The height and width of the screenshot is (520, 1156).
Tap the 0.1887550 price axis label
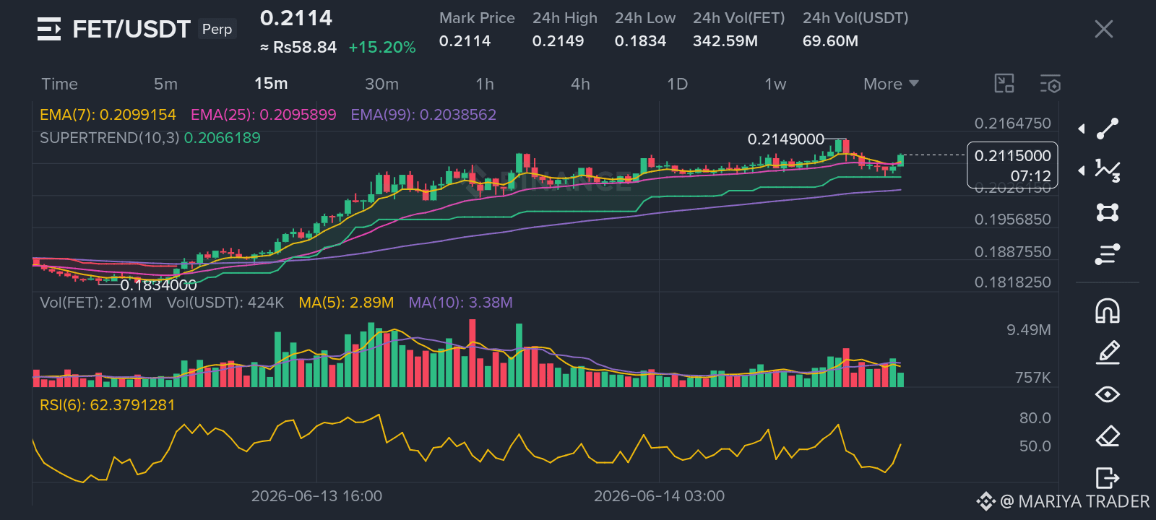(x=1013, y=252)
